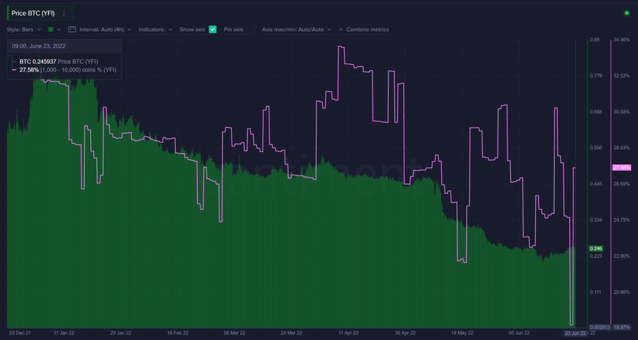Click the green status dot at top right

click(x=626, y=13)
